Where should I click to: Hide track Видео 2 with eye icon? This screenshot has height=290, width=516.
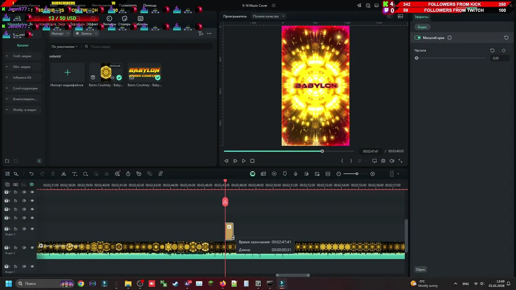point(32,248)
